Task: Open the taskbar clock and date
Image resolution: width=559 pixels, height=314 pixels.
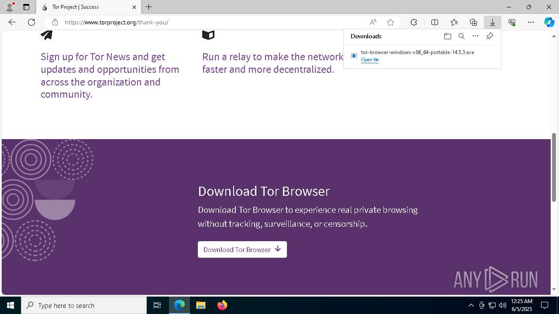Action: click(521, 305)
